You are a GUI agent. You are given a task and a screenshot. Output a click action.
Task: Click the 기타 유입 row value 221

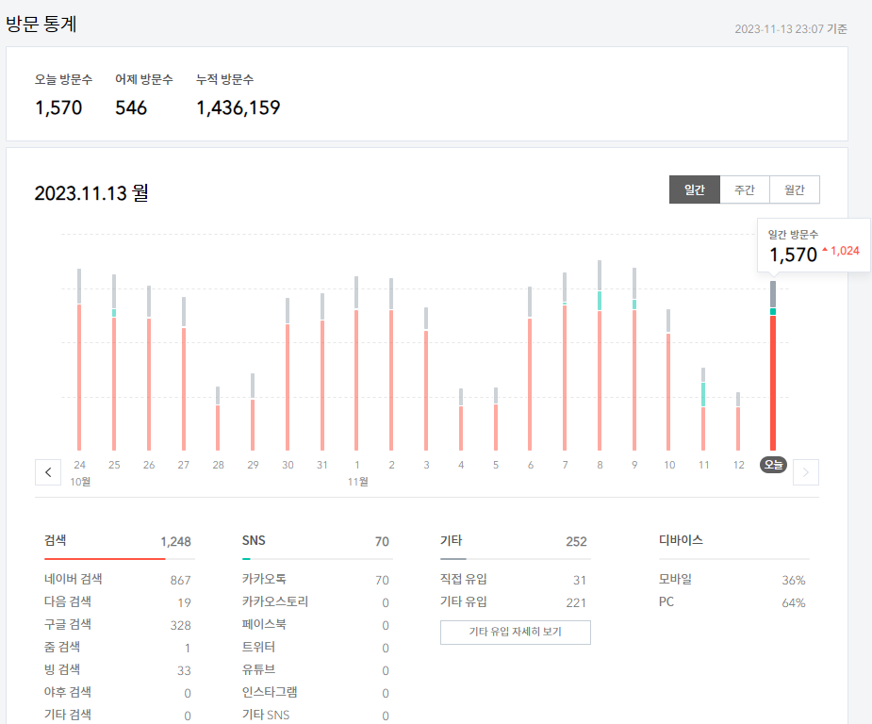point(576,602)
